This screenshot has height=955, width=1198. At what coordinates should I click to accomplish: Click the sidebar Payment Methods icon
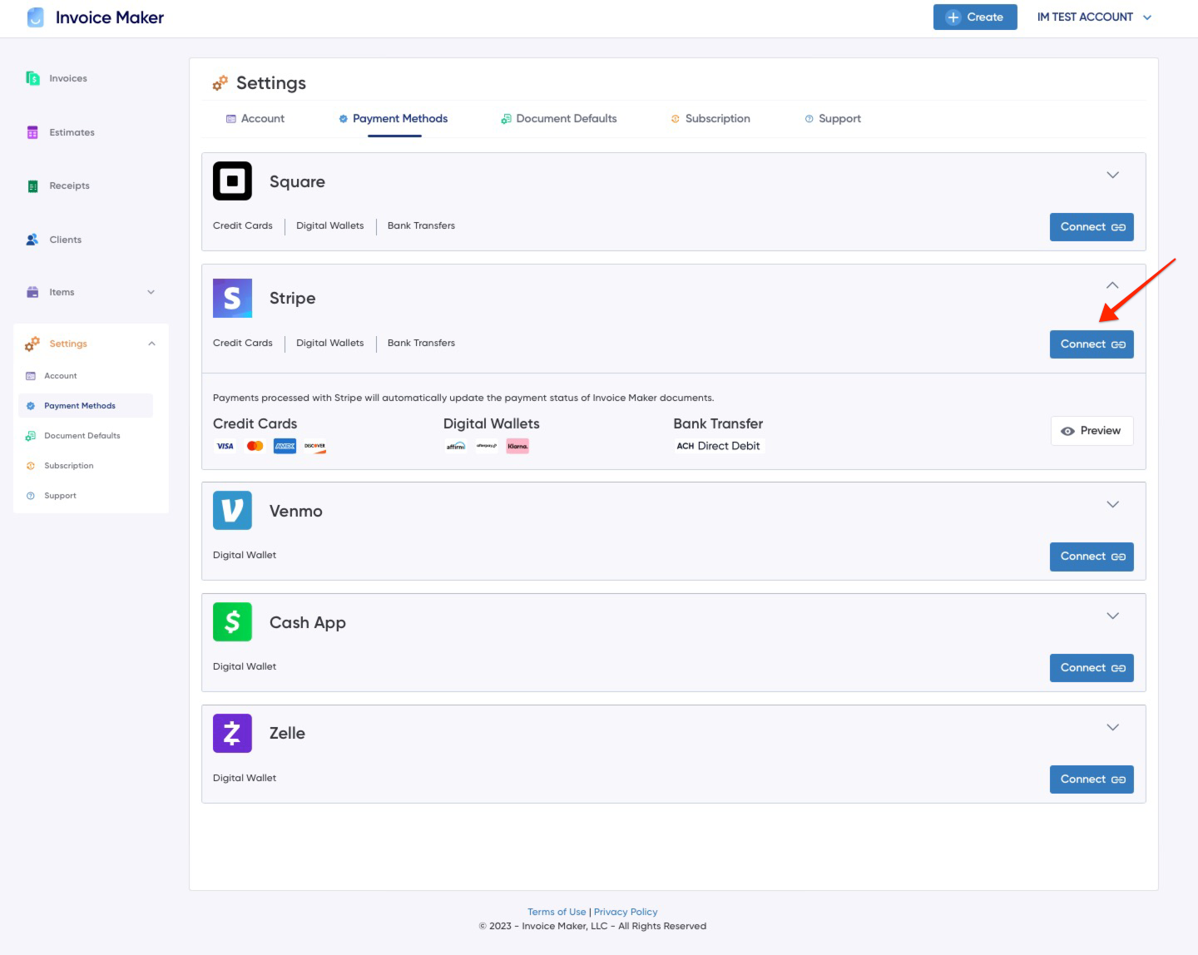click(x=31, y=406)
